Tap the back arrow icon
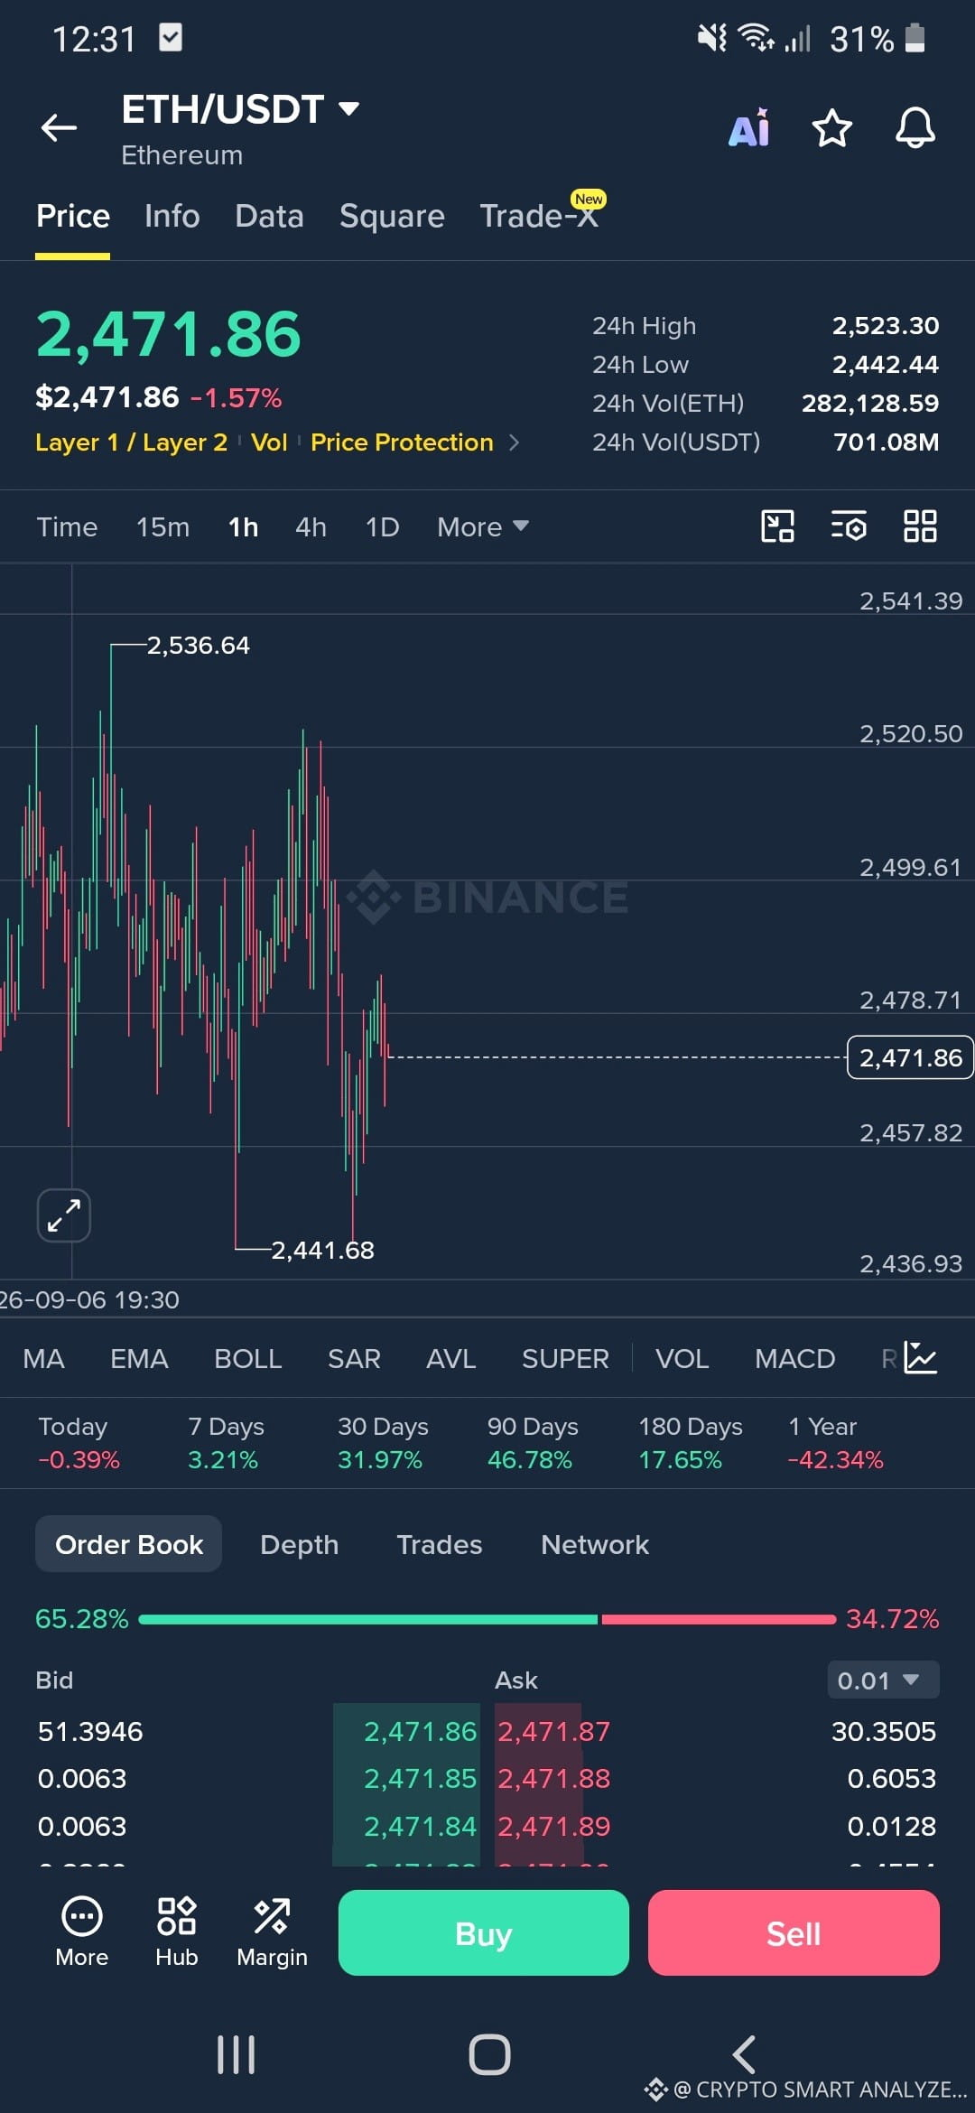The image size is (975, 2113). click(x=60, y=128)
